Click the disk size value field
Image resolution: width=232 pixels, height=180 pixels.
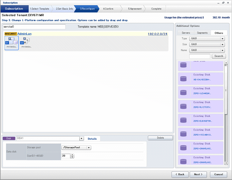66,156
